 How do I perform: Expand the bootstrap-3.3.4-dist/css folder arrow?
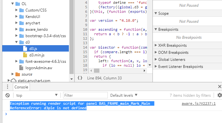tap(16, 36)
